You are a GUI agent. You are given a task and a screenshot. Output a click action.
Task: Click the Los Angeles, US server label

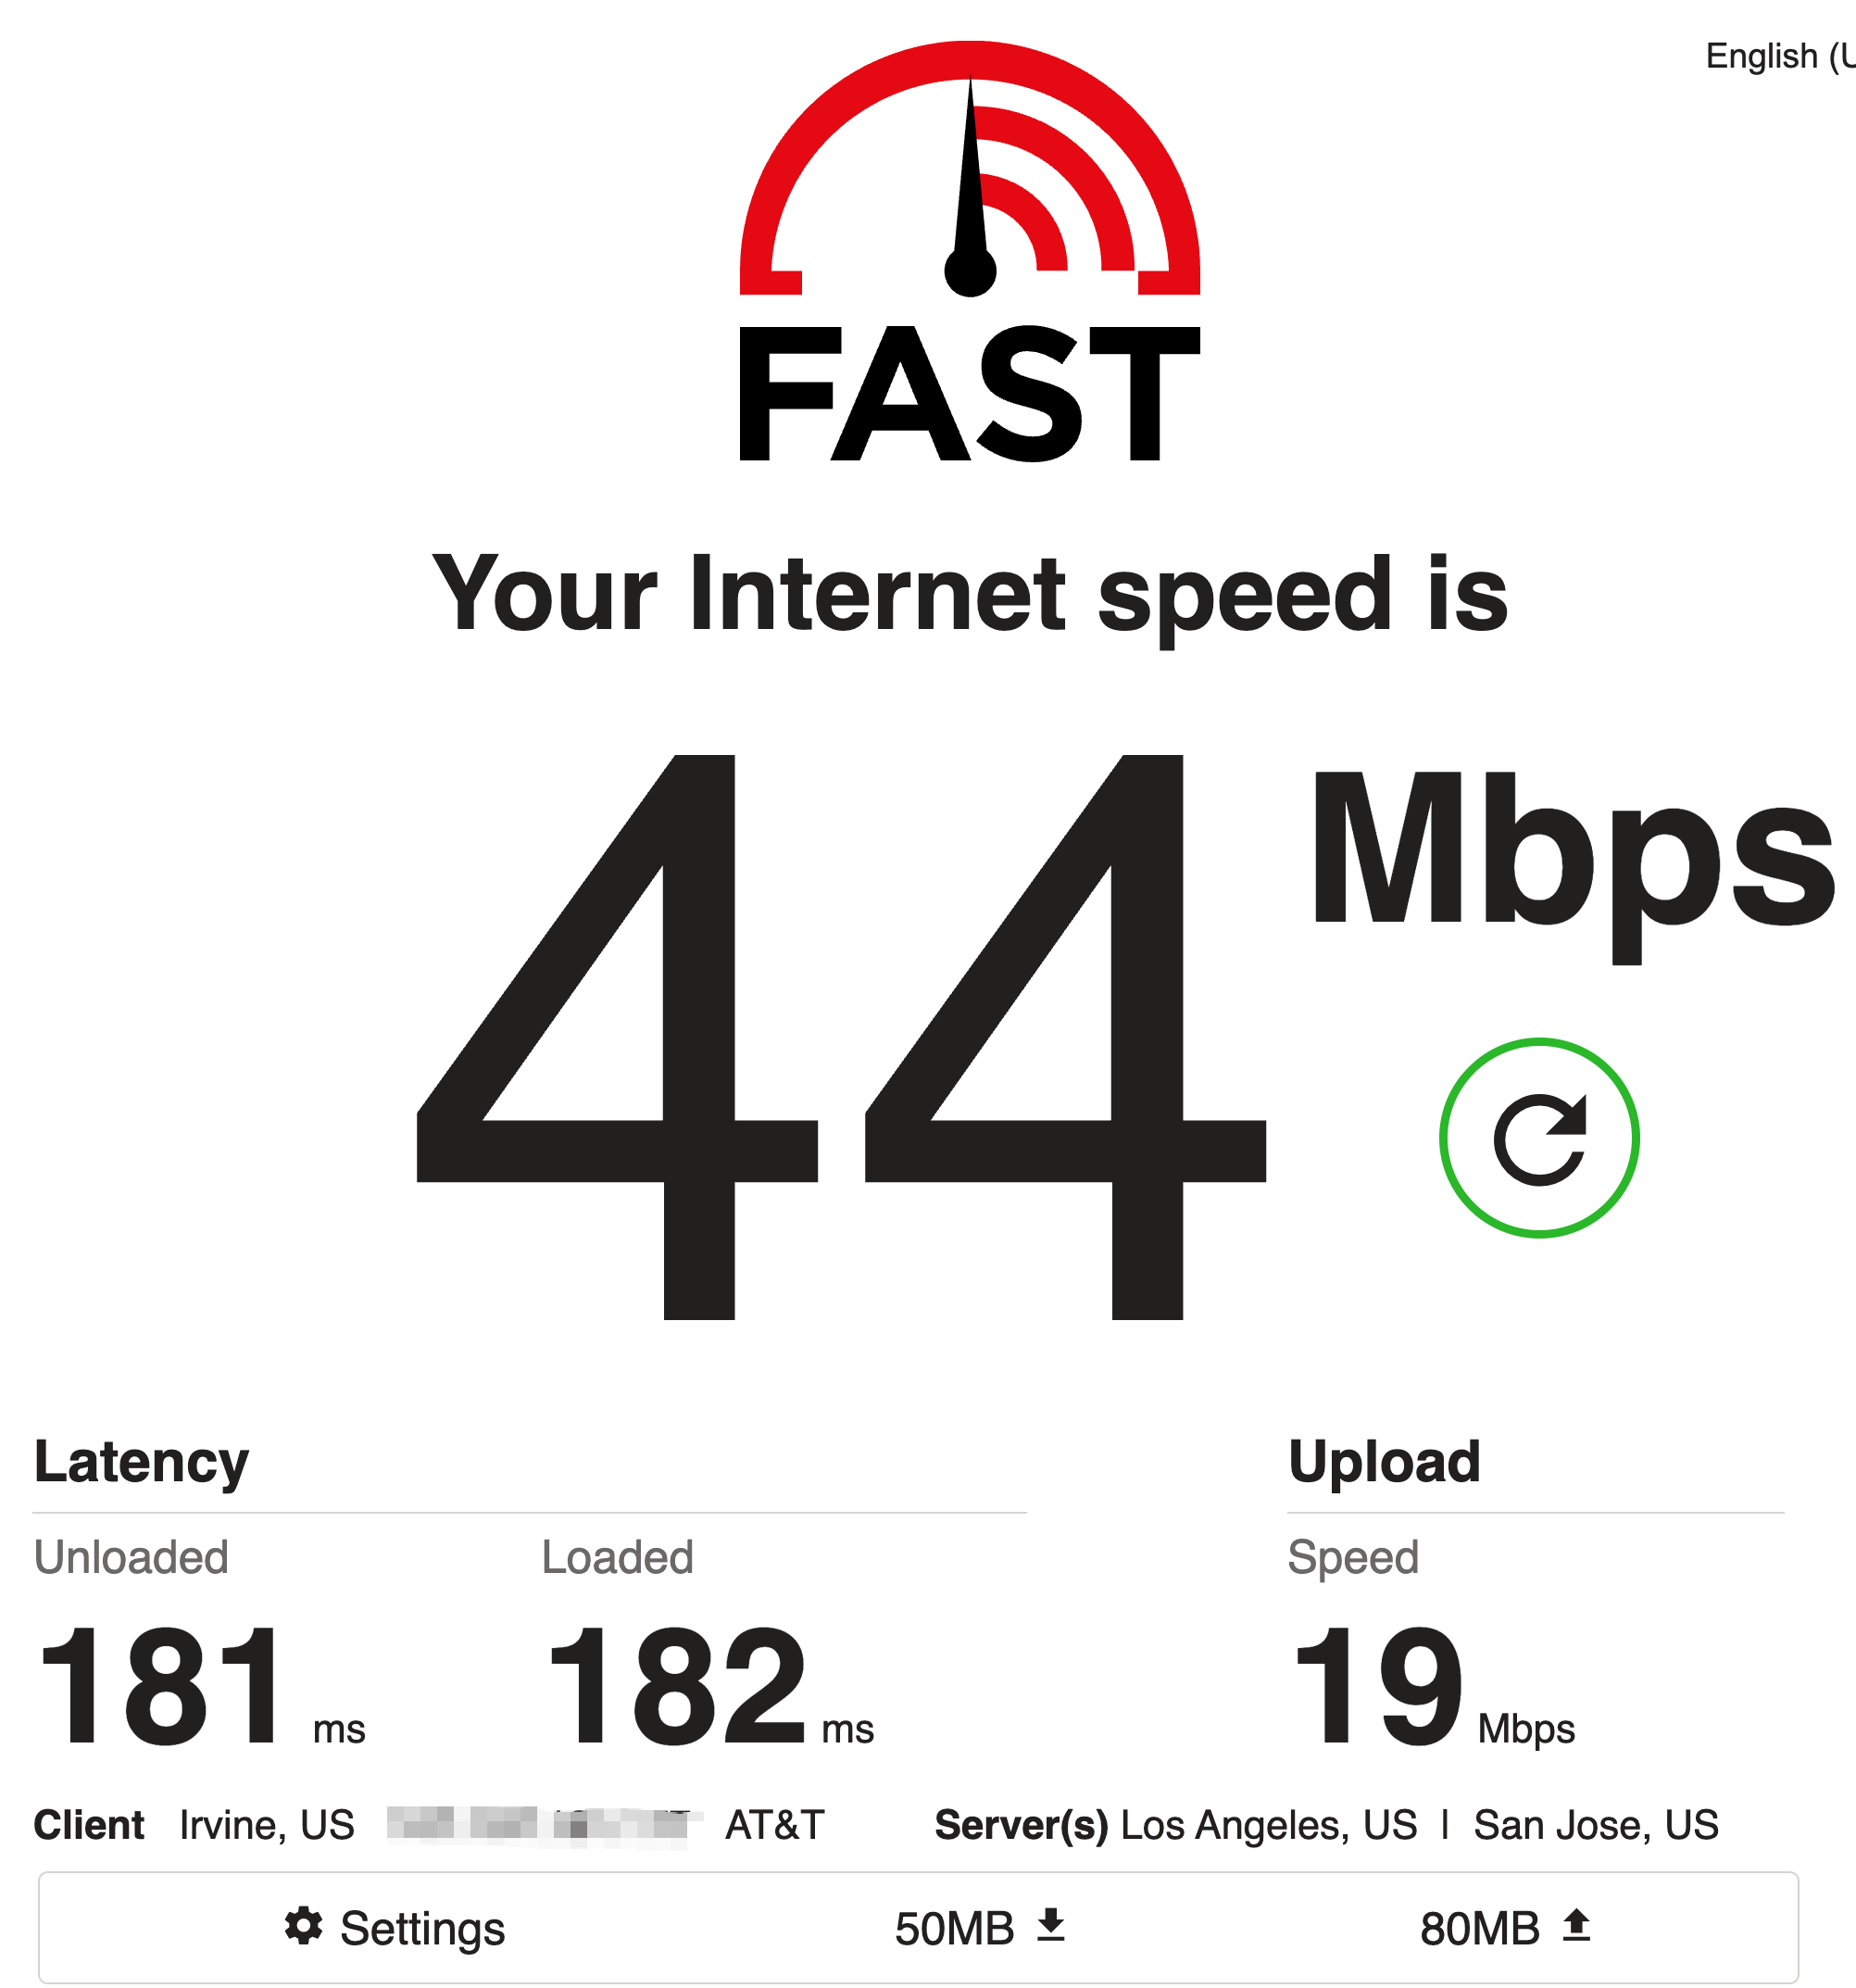(x=1268, y=1825)
